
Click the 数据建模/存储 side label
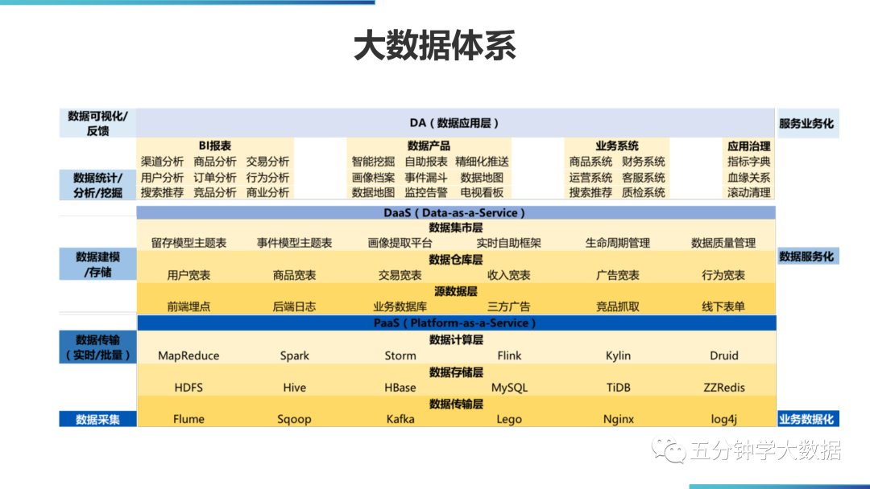(97, 264)
